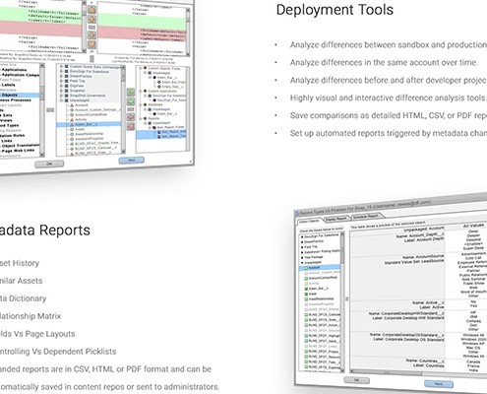Image resolution: width=487 pixels, height=394 pixels.
Task: Click OK button in the diff tool window
Action: coord(49,164)
